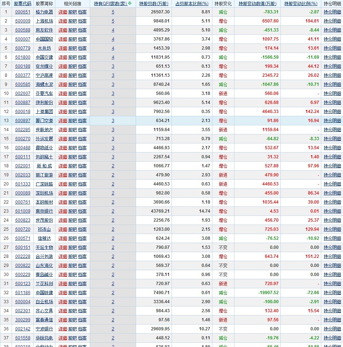Sort by 持股变动比例(%) column header
The height and width of the screenshot is (347, 343).
pos(301,4)
